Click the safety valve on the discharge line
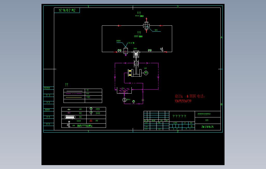The height and width of the screenshot is (169, 266). pyautogui.click(x=162, y=49)
